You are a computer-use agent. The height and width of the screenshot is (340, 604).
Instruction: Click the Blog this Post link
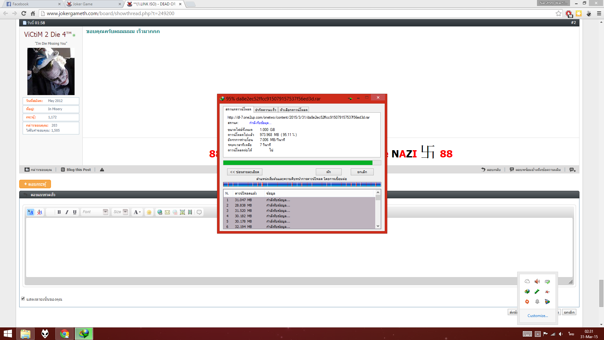point(79,170)
